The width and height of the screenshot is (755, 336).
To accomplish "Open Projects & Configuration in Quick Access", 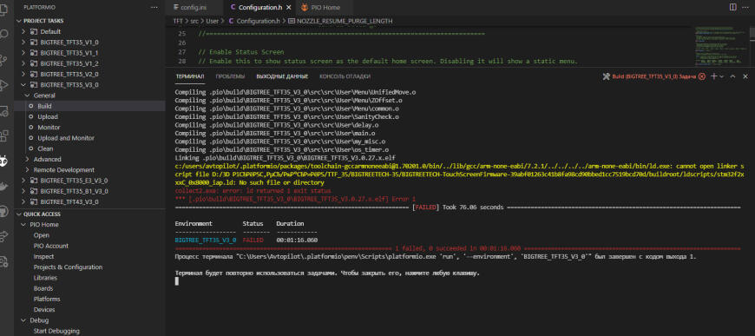I will click(68, 267).
